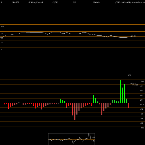Viewport: 145px width, 145px height.
Task: Click the 974.75 value near MR bars
Action: (x=133, y=84)
